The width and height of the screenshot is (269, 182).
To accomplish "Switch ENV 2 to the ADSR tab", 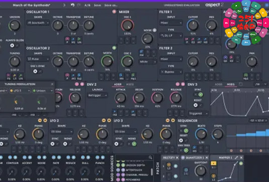I will [118, 84].
